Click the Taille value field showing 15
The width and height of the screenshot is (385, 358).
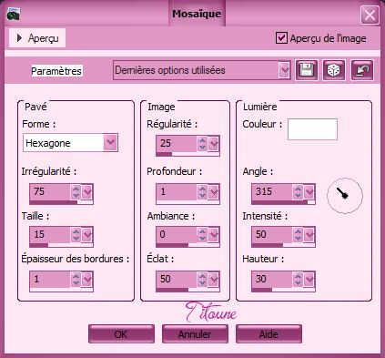point(50,235)
